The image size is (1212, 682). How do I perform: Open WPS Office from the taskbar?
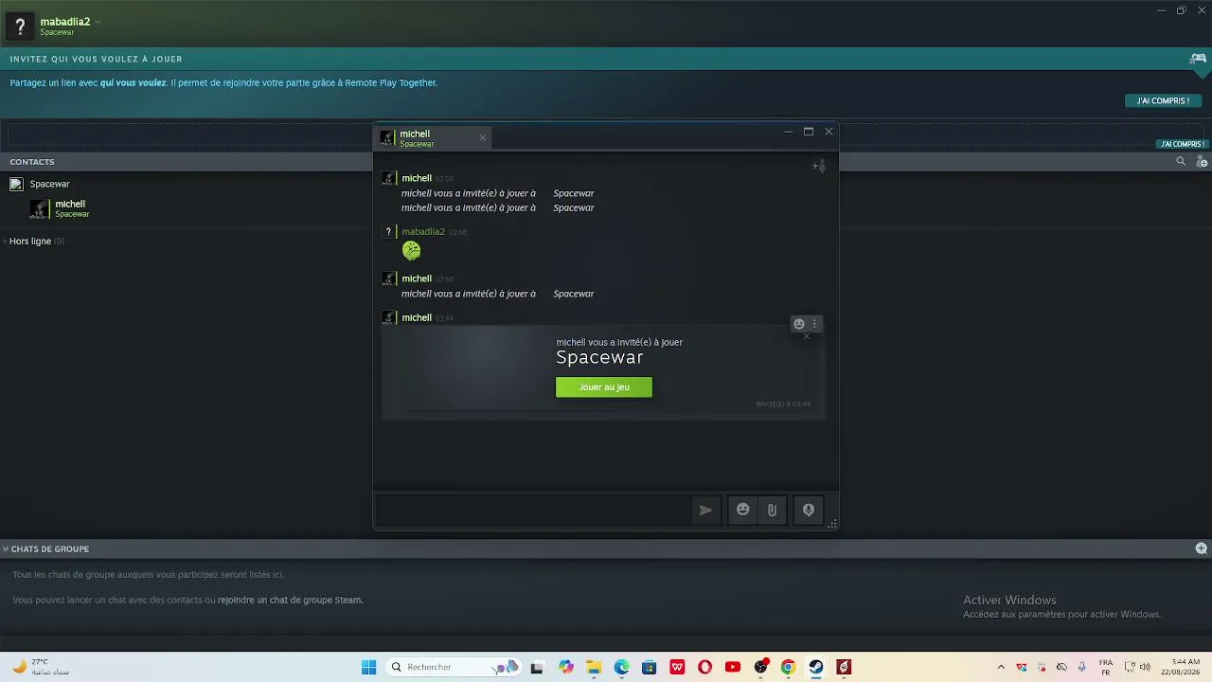click(677, 667)
